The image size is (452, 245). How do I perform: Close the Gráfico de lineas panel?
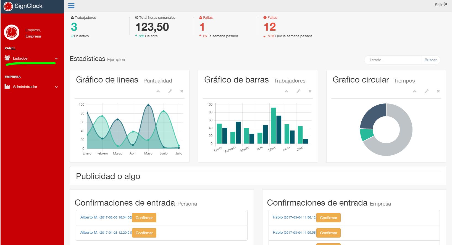[x=182, y=91]
